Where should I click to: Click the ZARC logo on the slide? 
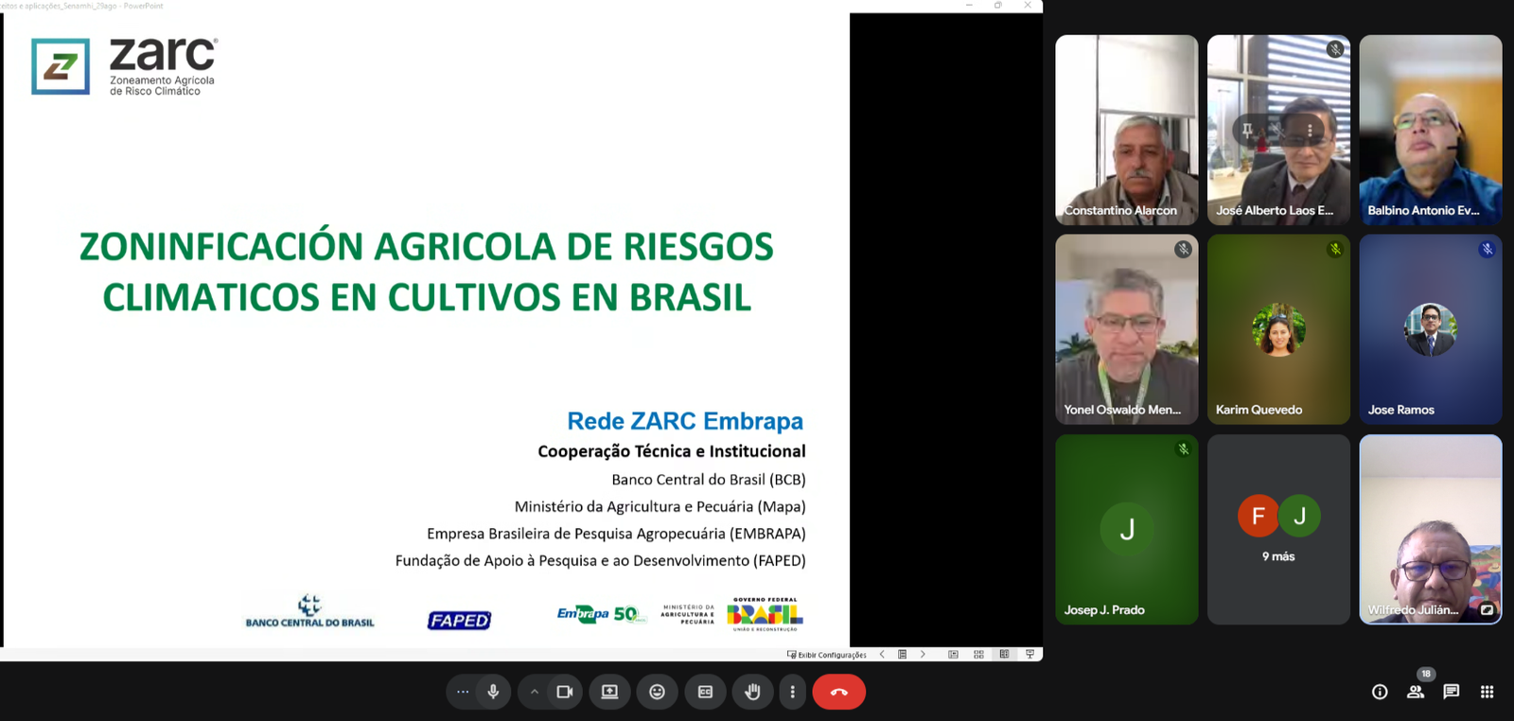click(125, 66)
